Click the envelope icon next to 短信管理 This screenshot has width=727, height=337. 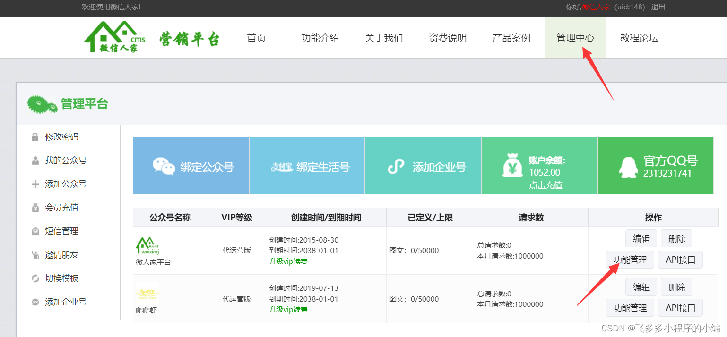tap(35, 231)
